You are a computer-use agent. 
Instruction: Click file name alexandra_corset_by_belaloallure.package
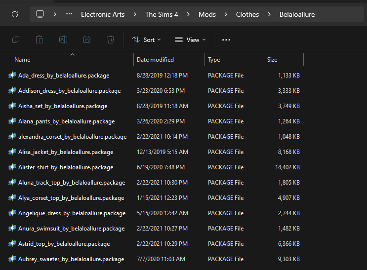pos(72,137)
